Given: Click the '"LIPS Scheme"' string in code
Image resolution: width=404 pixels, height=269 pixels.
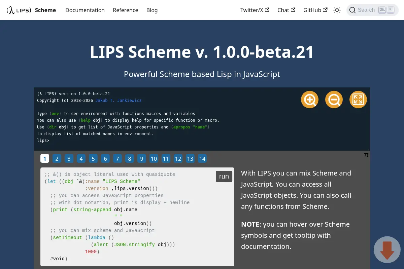Looking at the screenshot, I should (x=121, y=181).
